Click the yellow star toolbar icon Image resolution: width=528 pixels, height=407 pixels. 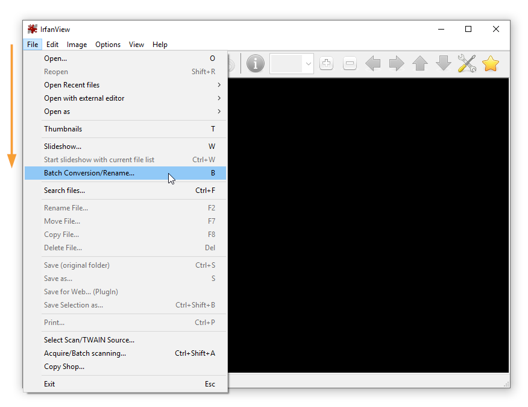tap(490, 63)
